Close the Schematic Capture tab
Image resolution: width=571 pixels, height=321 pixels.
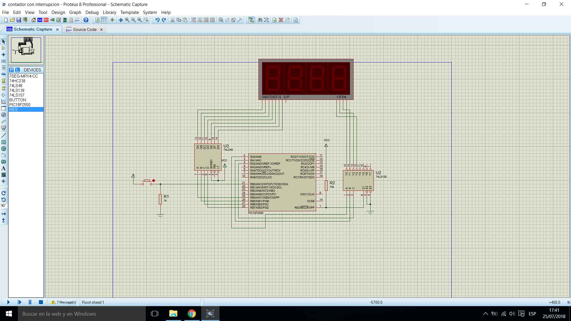coord(57,29)
